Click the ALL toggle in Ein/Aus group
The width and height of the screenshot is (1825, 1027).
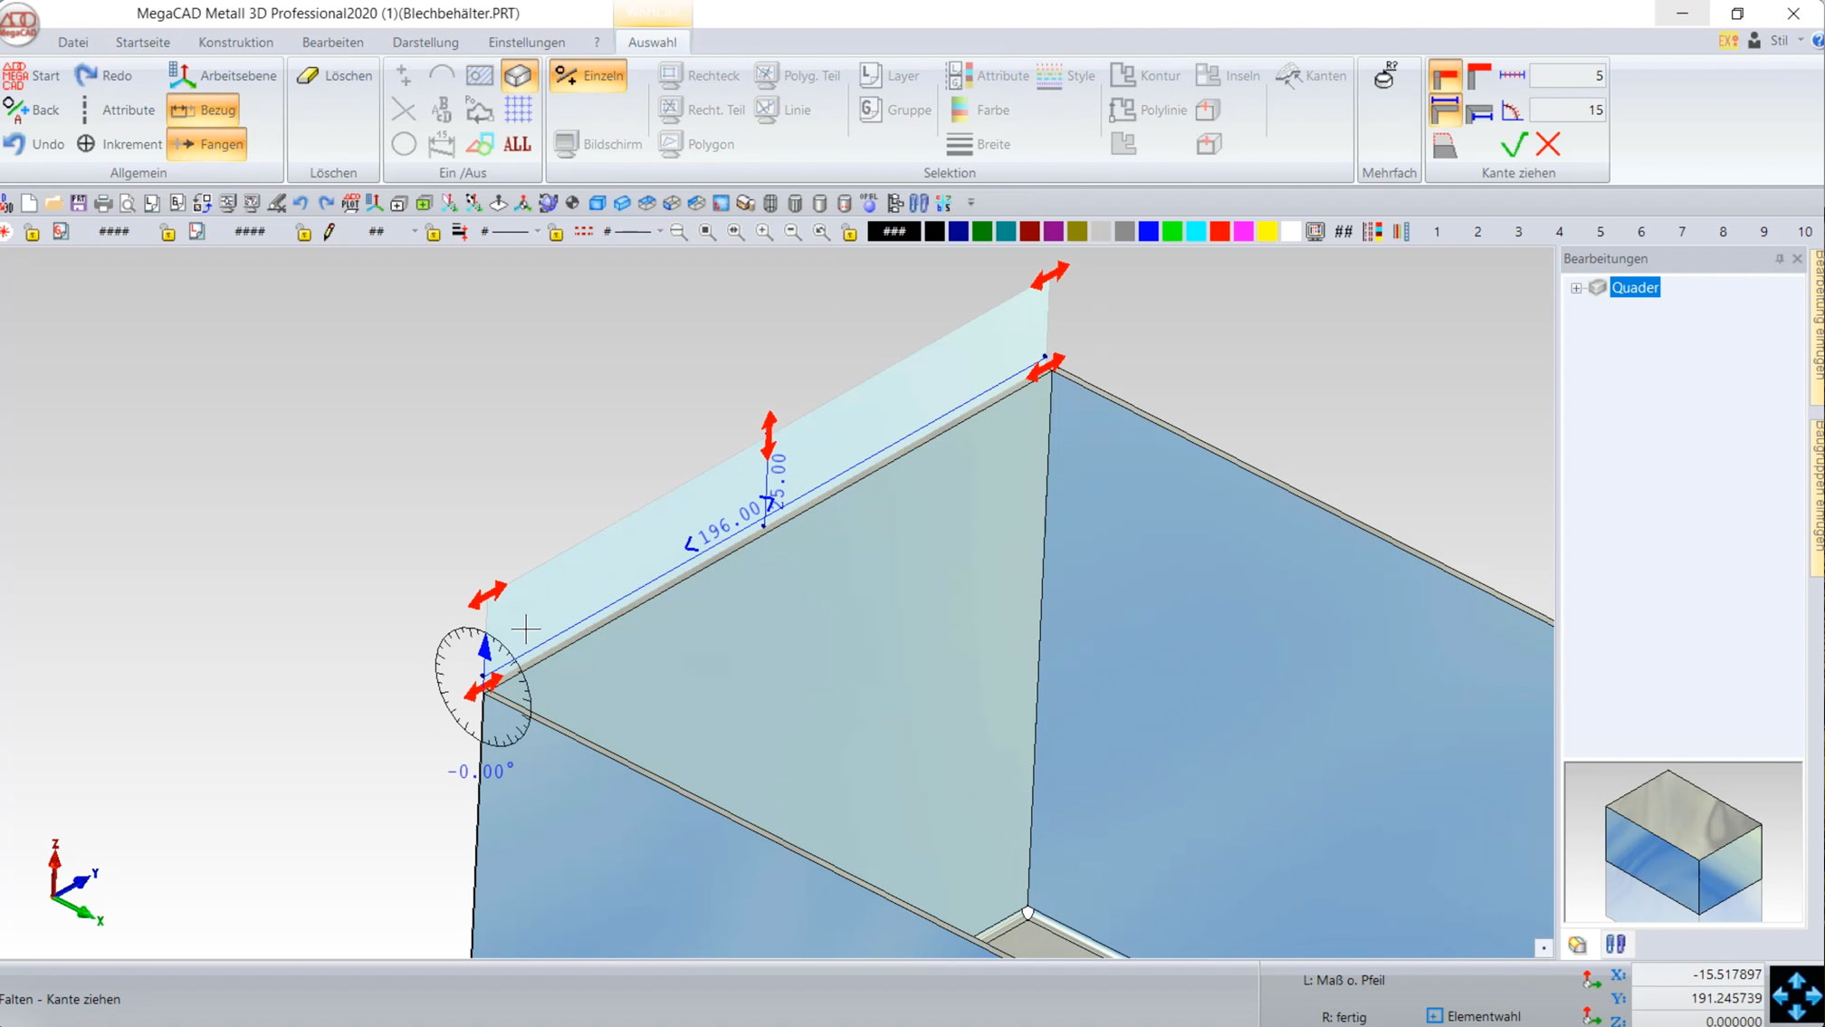[x=518, y=143]
